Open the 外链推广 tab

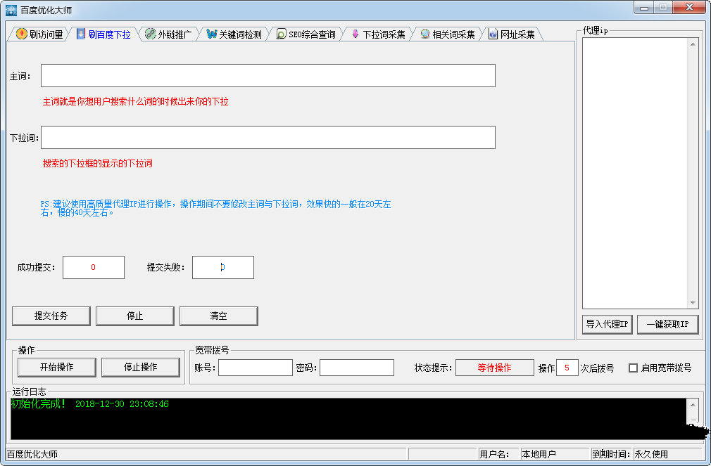coord(169,34)
